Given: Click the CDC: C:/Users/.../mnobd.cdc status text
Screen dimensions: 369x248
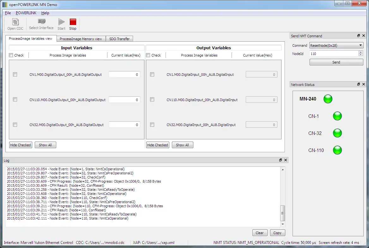Looking at the screenshot, I should (x=100, y=242).
